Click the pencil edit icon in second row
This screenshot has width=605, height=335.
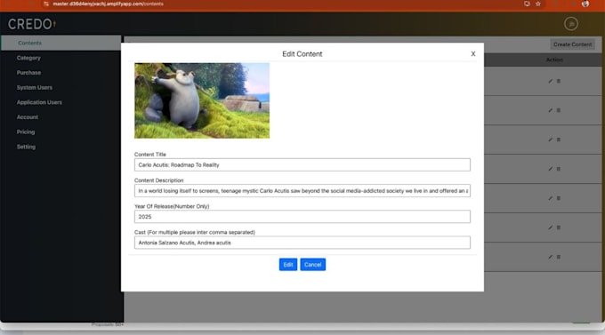coord(551,110)
